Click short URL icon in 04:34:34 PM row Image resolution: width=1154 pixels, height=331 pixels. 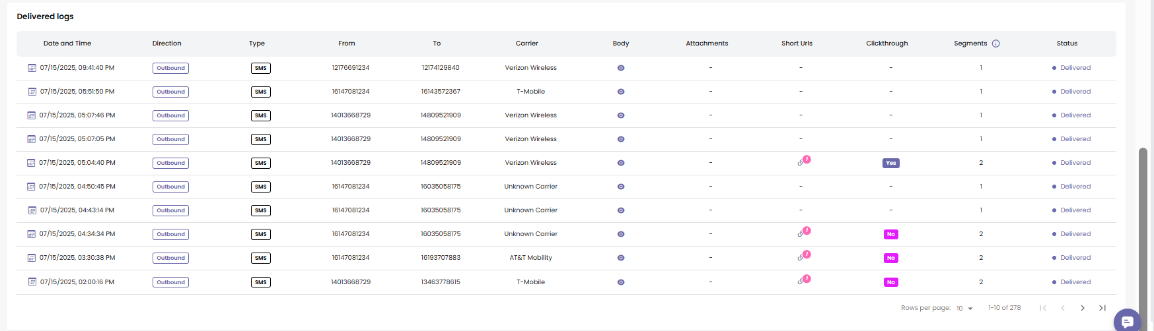pos(801,233)
